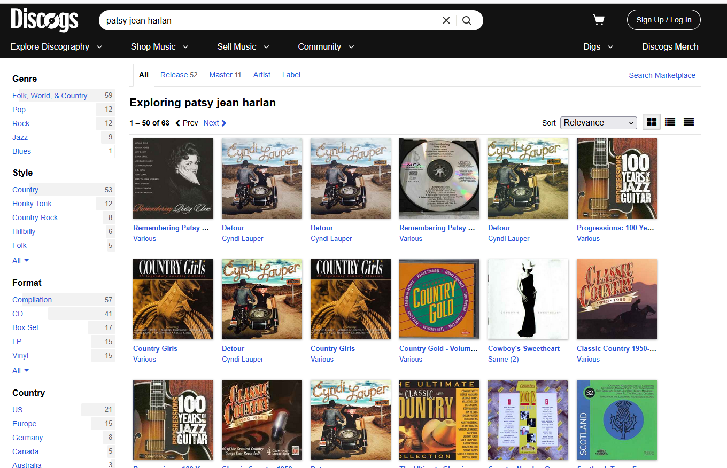Go to Prev page of results
The width and height of the screenshot is (727, 468).
pyautogui.click(x=187, y=123)
